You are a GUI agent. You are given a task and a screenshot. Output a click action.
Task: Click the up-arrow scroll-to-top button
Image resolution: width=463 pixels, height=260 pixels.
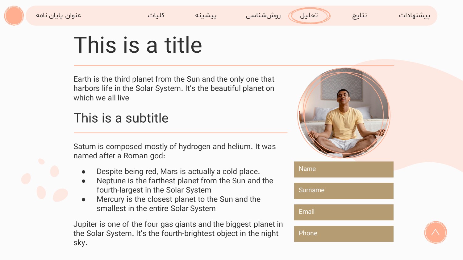pyautogui.click(x=435, y=232)
